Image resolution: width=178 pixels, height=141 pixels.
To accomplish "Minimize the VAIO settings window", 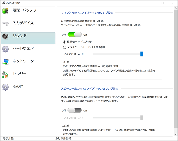I will (x=152, y=3).
